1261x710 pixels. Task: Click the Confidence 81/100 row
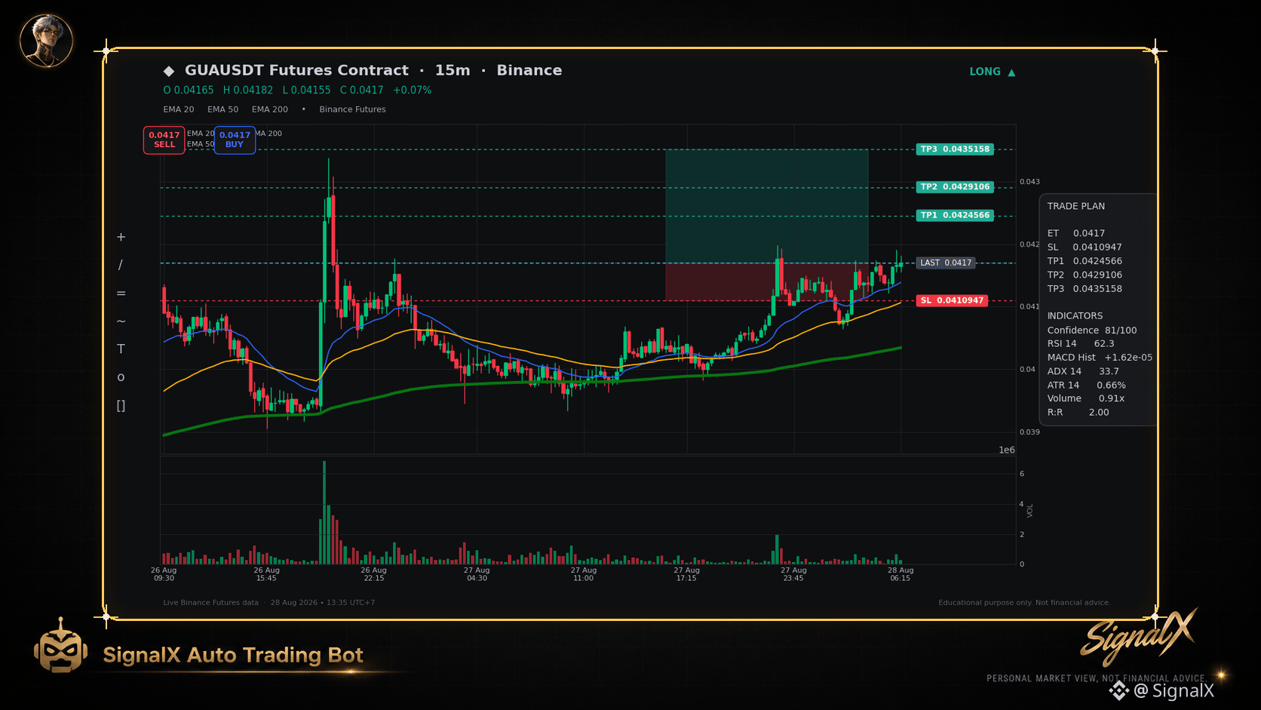1092,330
